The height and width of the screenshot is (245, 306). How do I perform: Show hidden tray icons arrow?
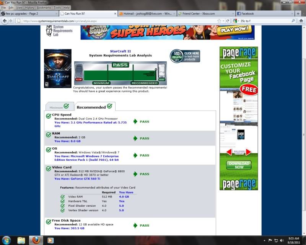(264, 240)
